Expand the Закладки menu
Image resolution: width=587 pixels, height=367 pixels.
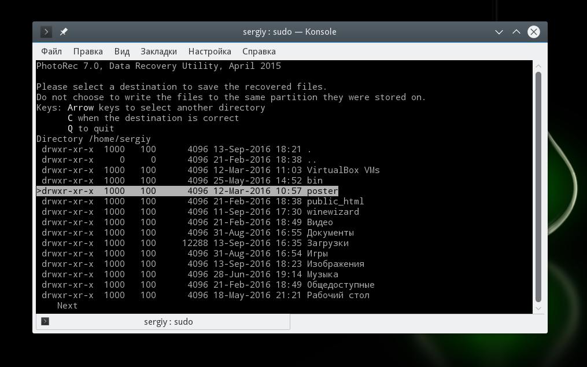(158, 52)
